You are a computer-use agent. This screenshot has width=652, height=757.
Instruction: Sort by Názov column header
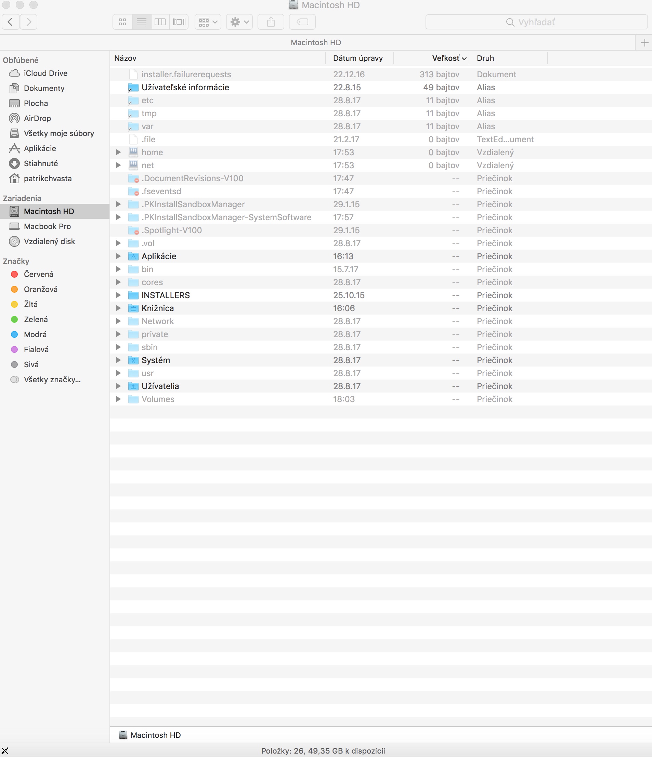tap(218, 58)
